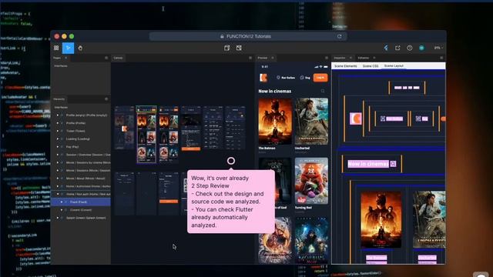Expand the Movie / Sessions by cinema row
Image resolution: width=493 pixels, height=277 pixels.
click(58, 162)
